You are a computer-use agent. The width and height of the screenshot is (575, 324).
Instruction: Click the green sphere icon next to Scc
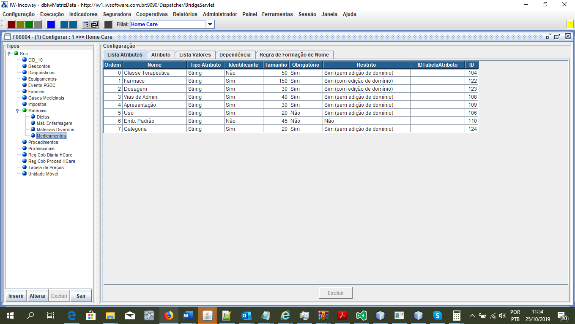point(16,54)
